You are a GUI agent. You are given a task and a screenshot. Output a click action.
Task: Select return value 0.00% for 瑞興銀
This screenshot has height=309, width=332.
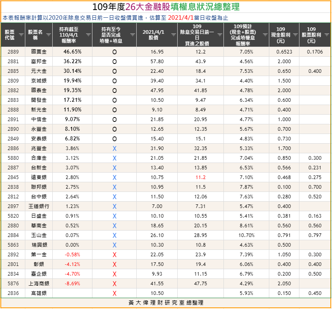pyautogui.click(x=72, y=245)
